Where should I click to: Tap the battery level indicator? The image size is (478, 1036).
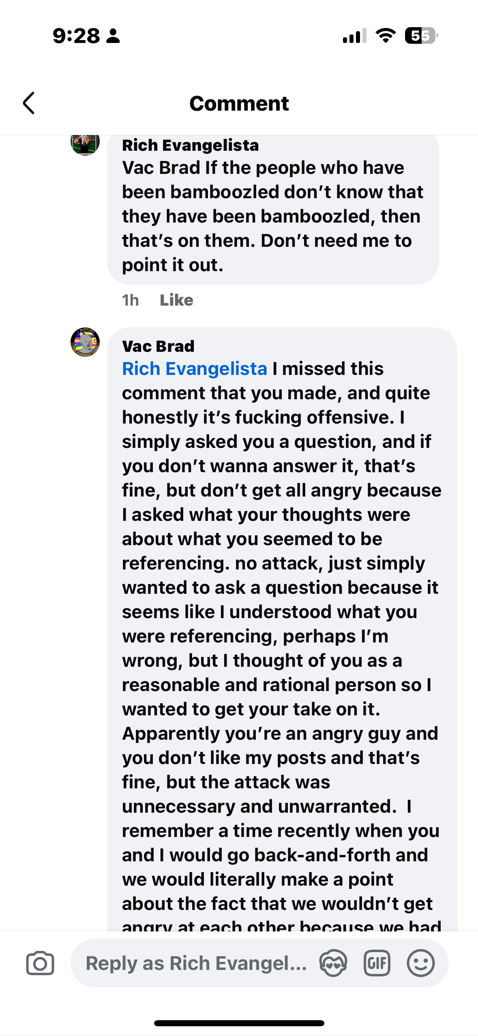point(421,36)
